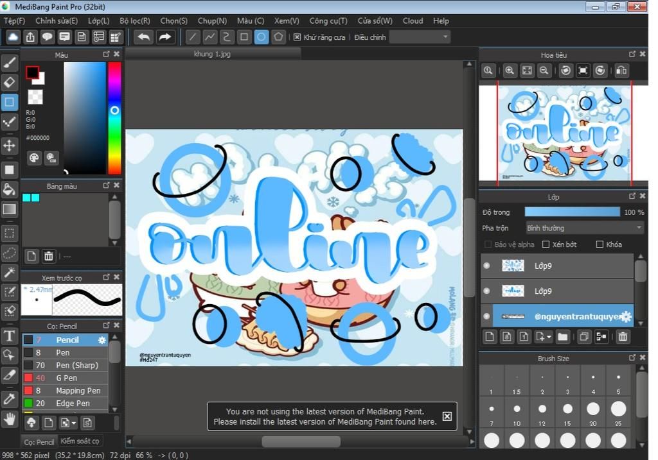The image size is (658, 460).
Task: Choose the Pen (Sharp) brush
Action: [x=65, y=365]
